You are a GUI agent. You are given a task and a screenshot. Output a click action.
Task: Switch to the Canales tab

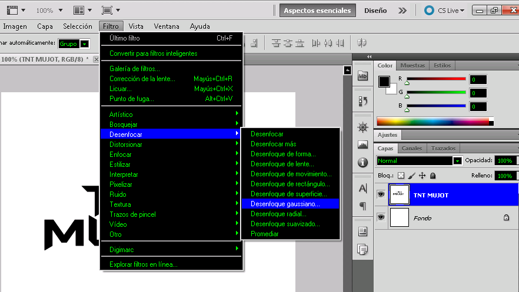(412, 149)
